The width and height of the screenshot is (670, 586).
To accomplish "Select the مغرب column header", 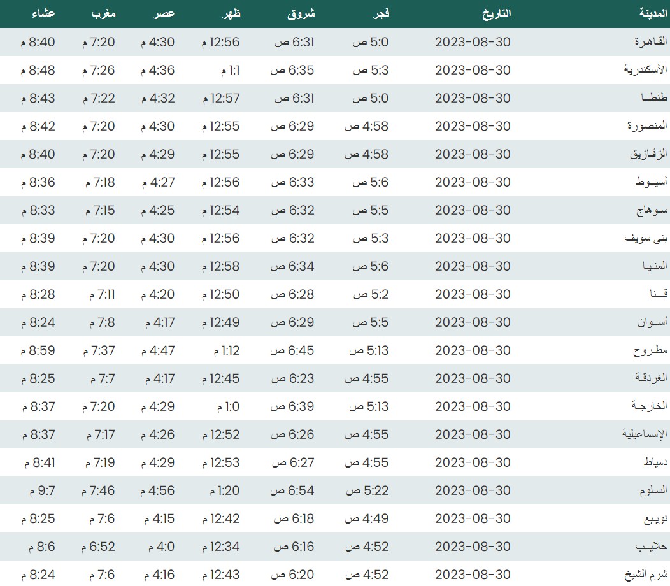I will [x=102, y=13].
